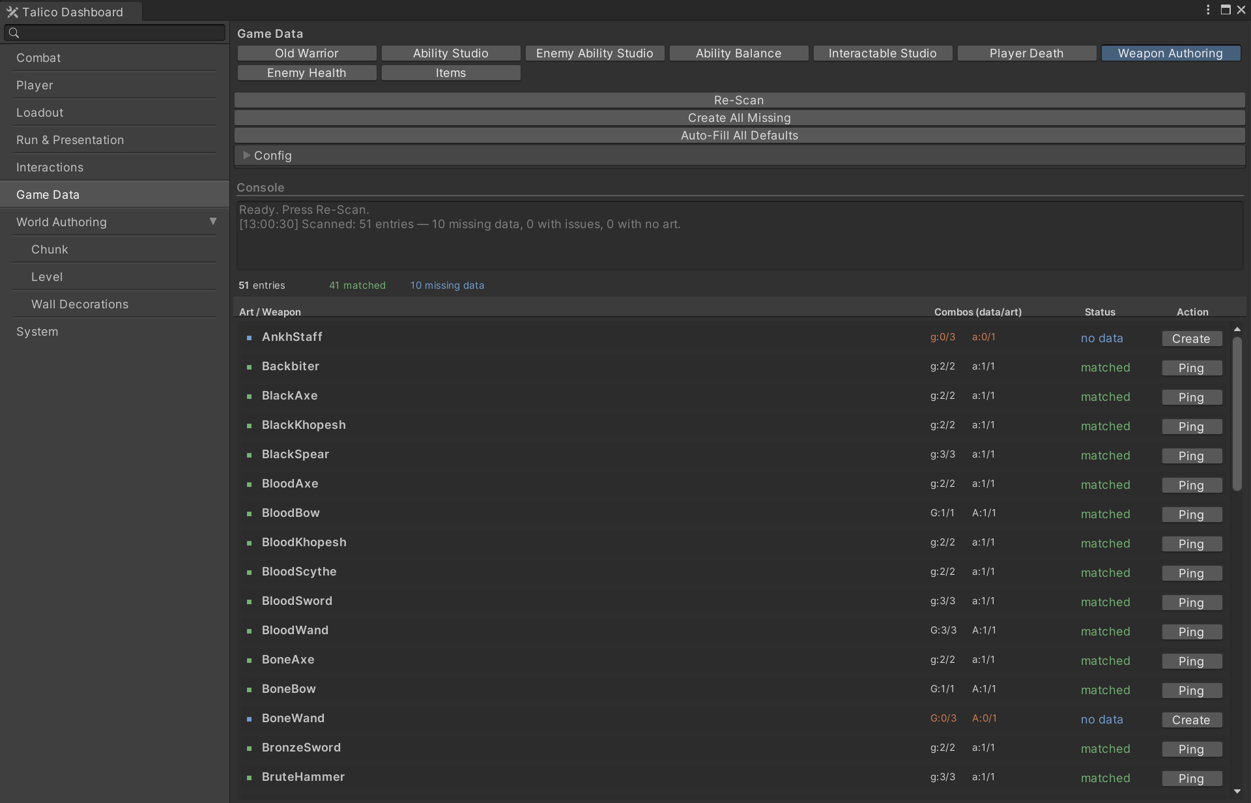1251x803 pixels.
Task: Open Loadout in the sidebar
Action: [115, 112]
